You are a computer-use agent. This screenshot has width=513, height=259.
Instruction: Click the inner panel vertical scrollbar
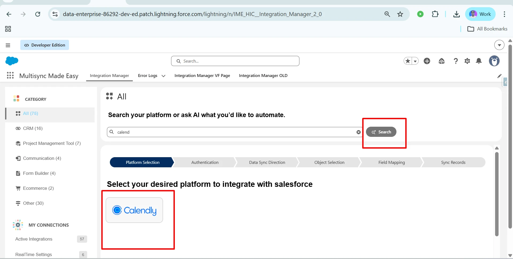[x=497, y=194]
